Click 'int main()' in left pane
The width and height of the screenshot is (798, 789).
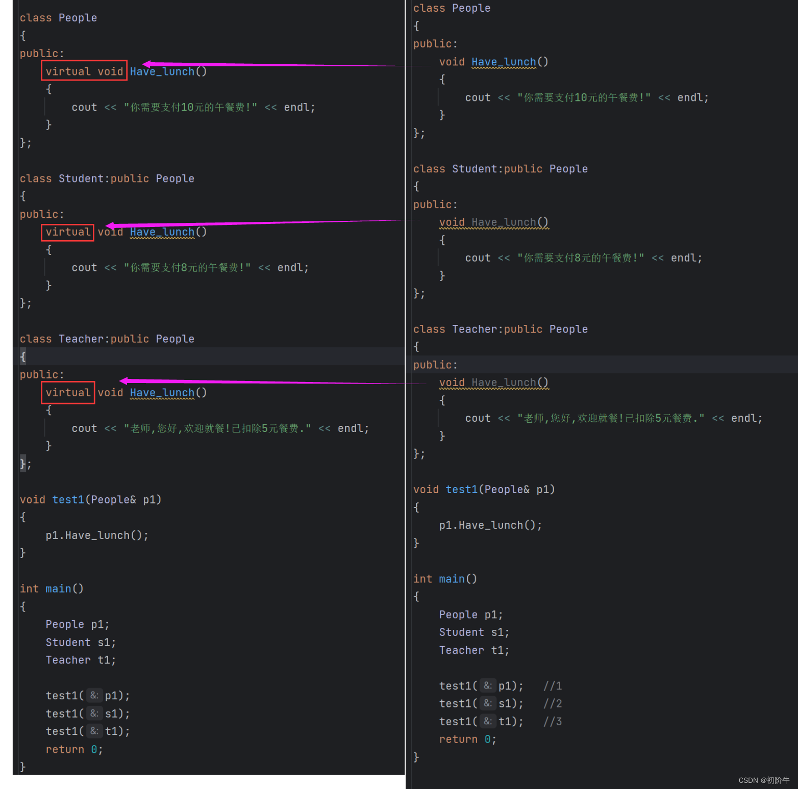pos(52,589)
